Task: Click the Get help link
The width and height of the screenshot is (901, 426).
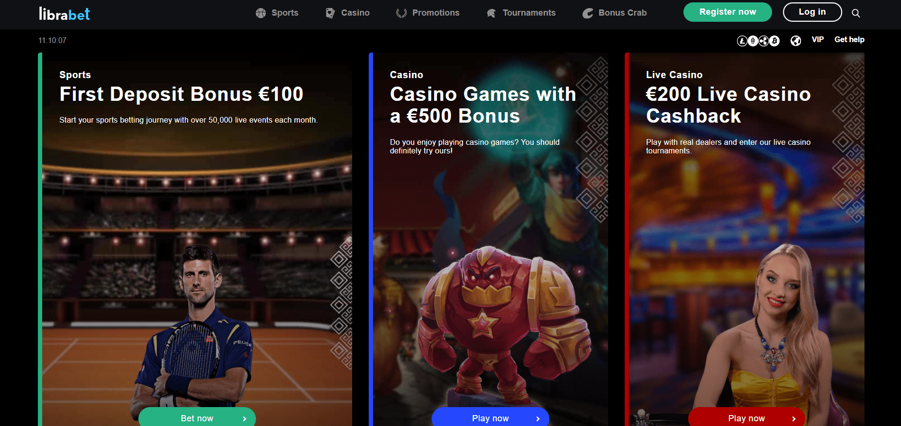Action: coord(849,39)
